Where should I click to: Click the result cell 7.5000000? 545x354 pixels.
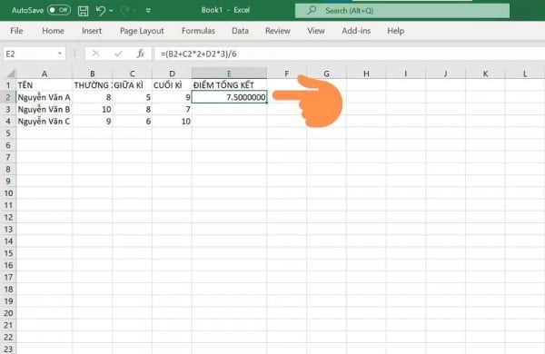230,97
